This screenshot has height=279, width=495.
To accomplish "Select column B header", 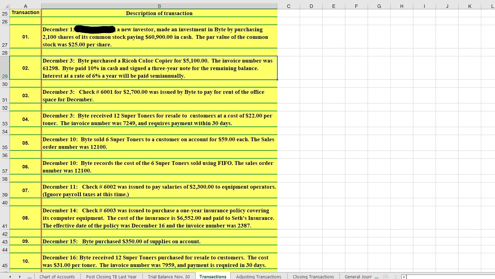I will pyautogui.click(x=159, y=5).
